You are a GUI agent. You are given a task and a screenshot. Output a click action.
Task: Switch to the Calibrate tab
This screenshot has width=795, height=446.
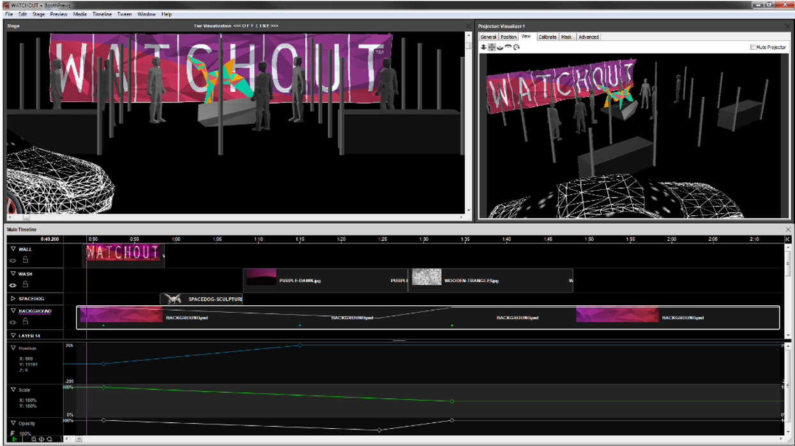click(x=547, y=37)
